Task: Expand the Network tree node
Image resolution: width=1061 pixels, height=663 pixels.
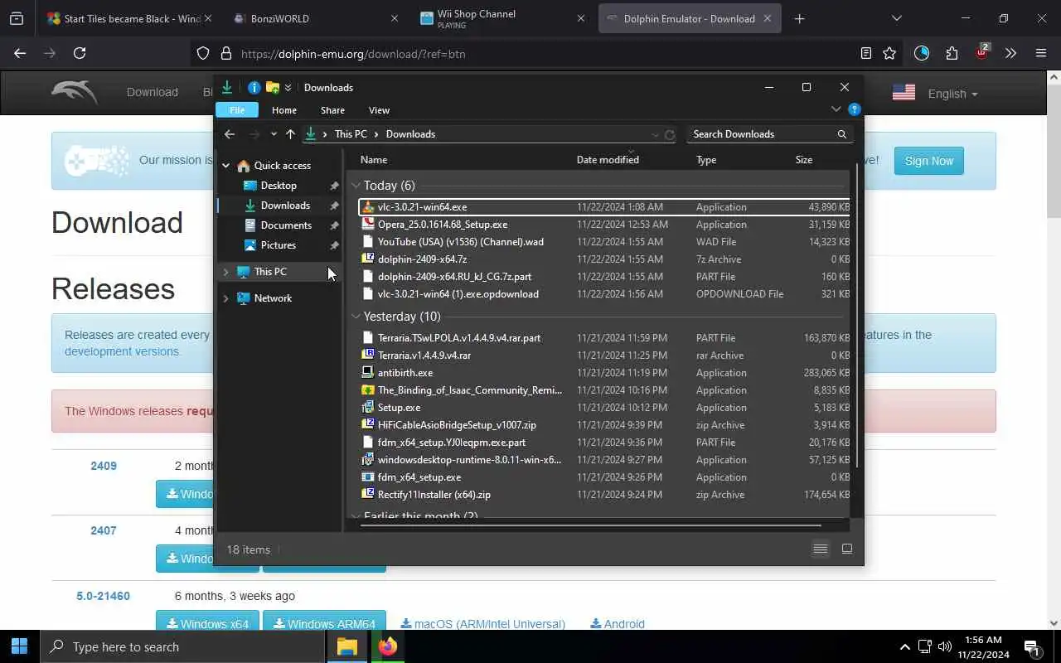Action: 225,298
